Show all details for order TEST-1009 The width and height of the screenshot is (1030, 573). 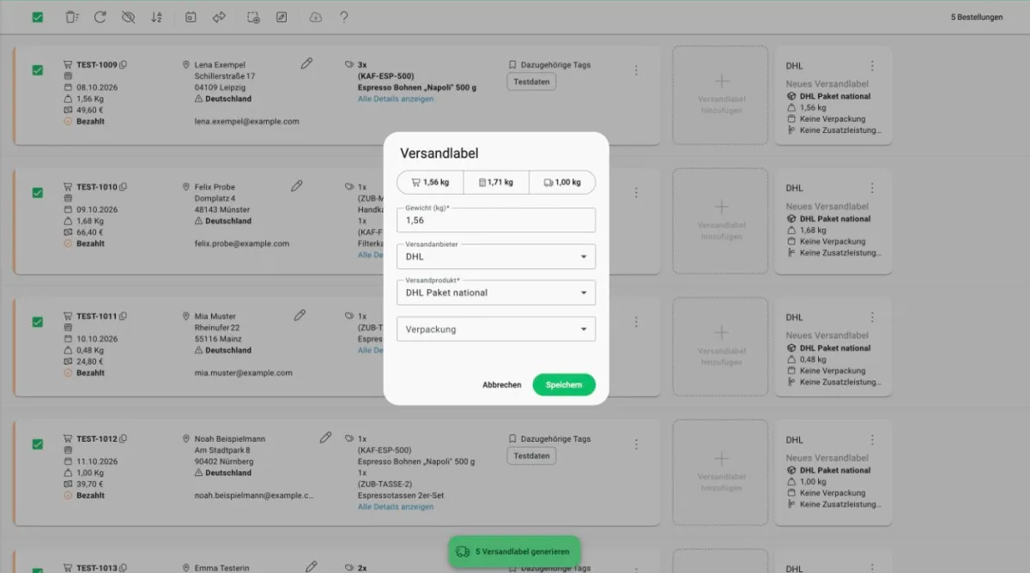[396, 99]
